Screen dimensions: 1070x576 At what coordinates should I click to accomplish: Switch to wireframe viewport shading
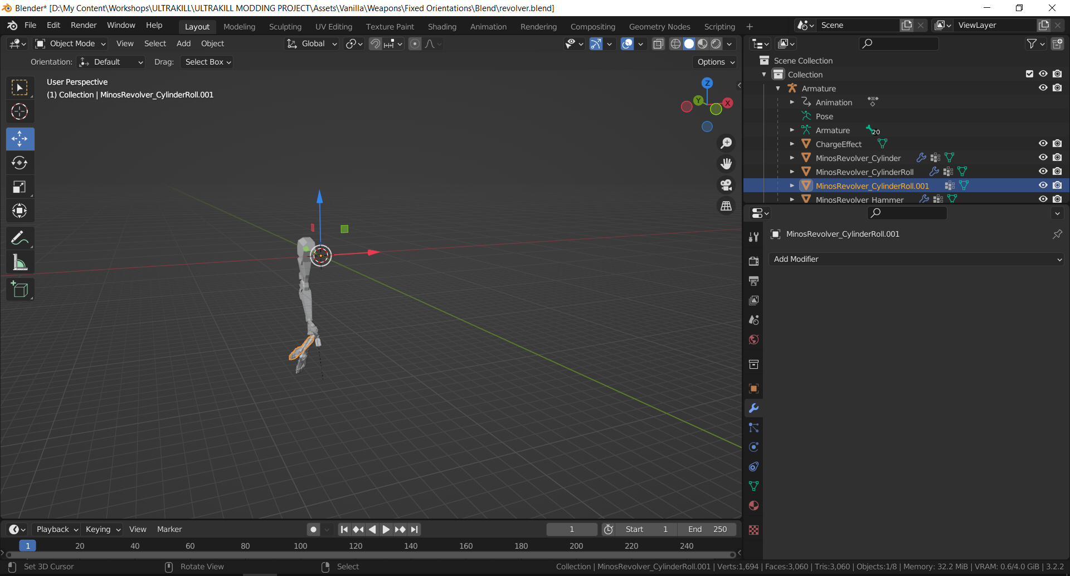[675, 44]
